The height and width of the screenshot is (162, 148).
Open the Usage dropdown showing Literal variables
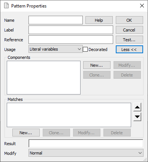click(55, 49)
